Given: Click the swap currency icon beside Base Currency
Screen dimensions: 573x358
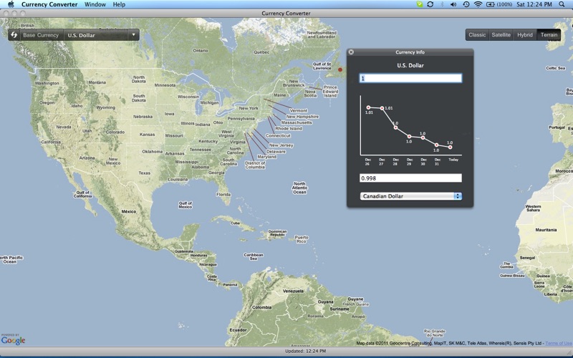Looking at the screenshot, I should pyautogui.click(x=14, y=35).
